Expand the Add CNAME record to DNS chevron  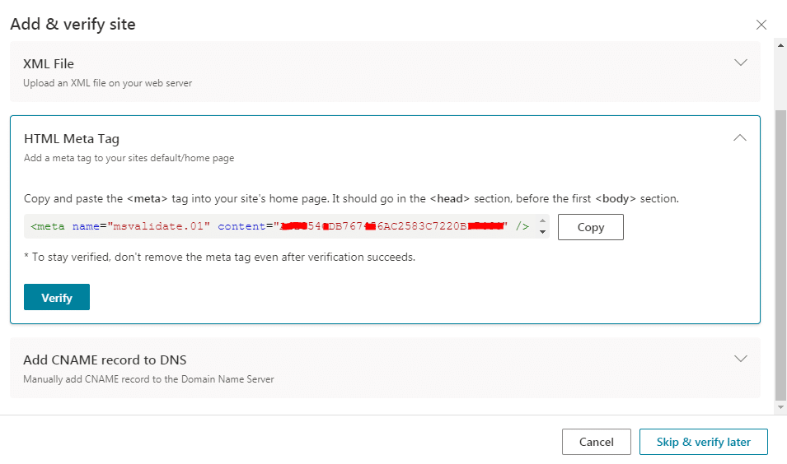pyautogui.click(x=740, y=359)
